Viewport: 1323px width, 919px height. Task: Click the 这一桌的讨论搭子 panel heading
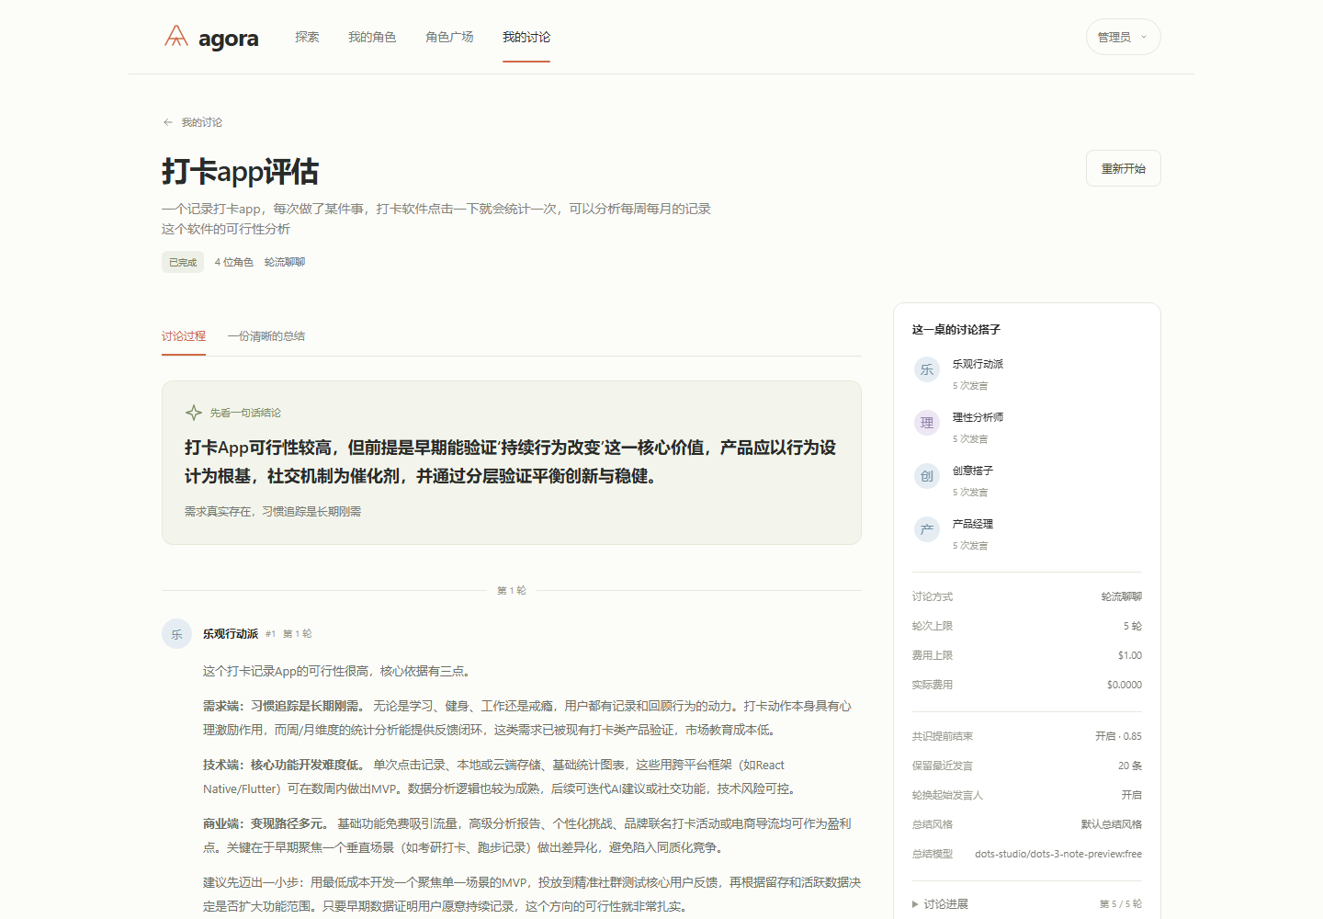click(956, 329)
